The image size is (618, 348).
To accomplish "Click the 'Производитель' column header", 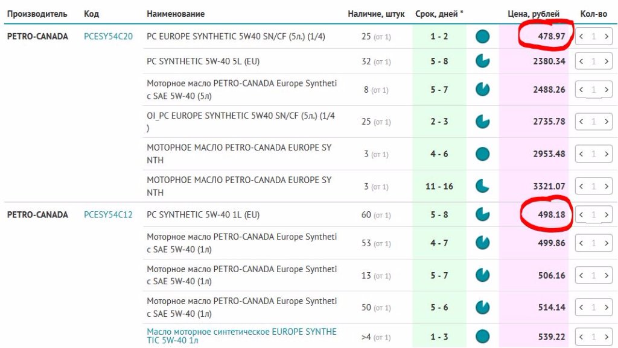I will (37, 14).
